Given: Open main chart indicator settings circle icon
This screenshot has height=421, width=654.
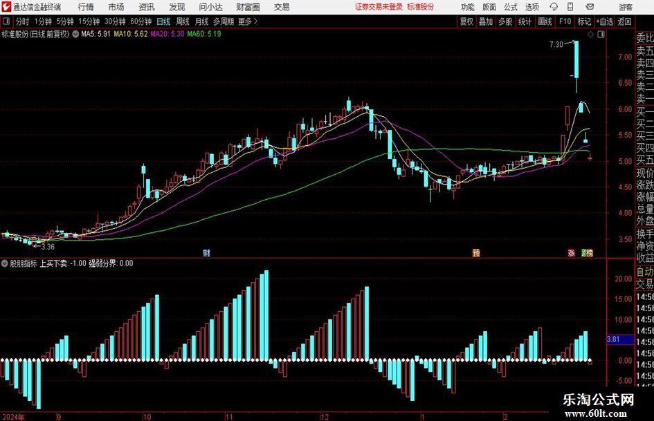Looking at the screenshot, I should [75, 34].
